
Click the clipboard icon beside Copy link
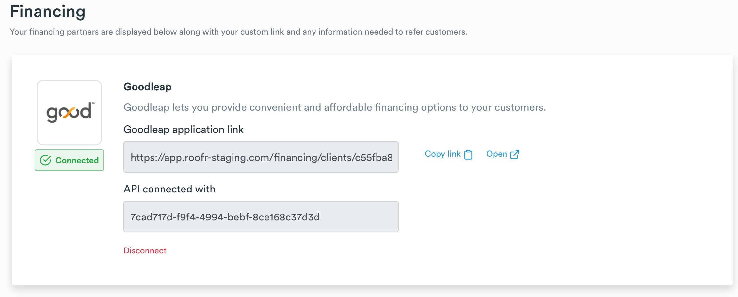coord(469,154)
